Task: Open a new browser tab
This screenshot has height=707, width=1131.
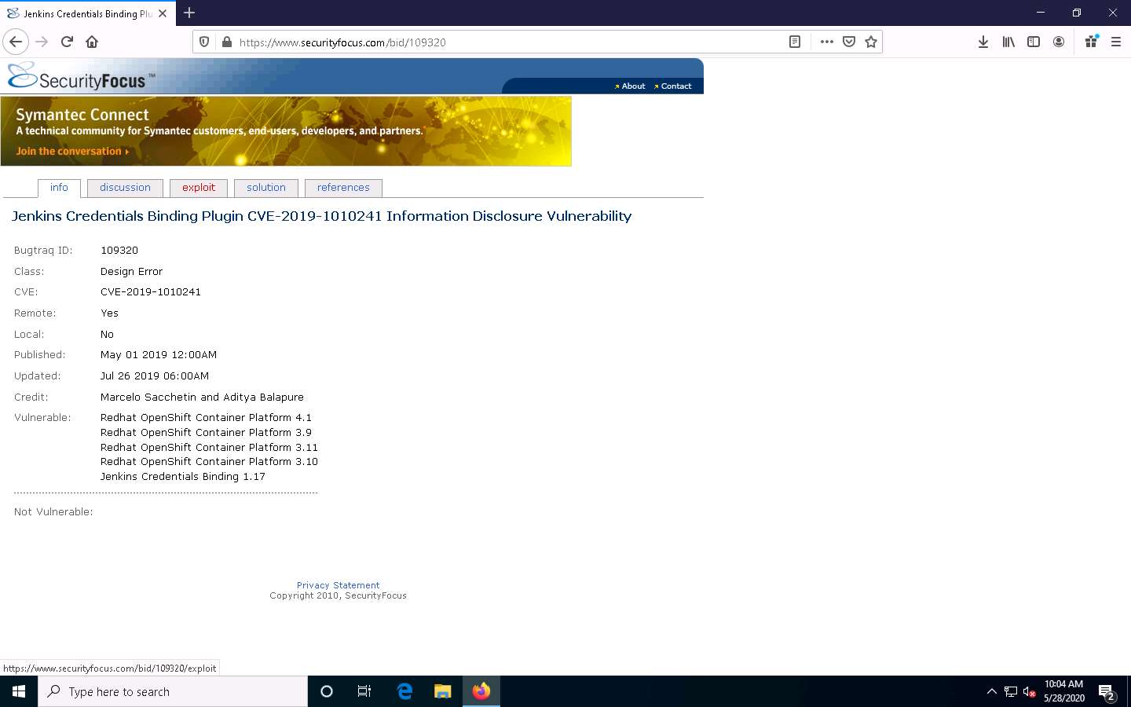Action: coord(189,13)
